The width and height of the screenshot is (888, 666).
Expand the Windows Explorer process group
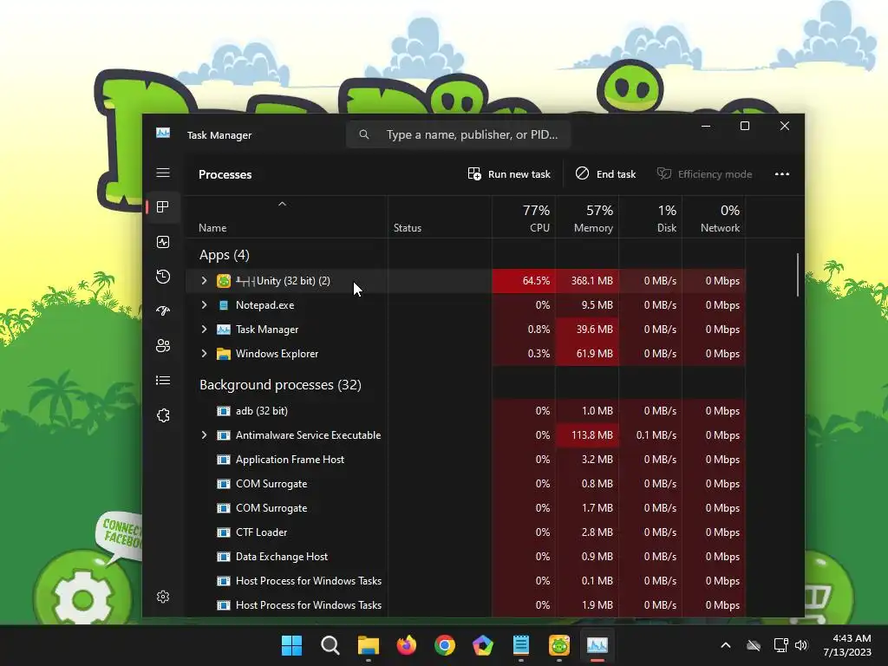(x=205, y=354)
